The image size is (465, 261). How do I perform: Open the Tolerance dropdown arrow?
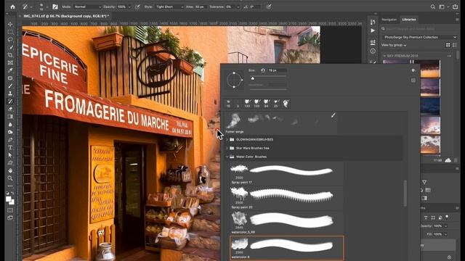point(238,7)
